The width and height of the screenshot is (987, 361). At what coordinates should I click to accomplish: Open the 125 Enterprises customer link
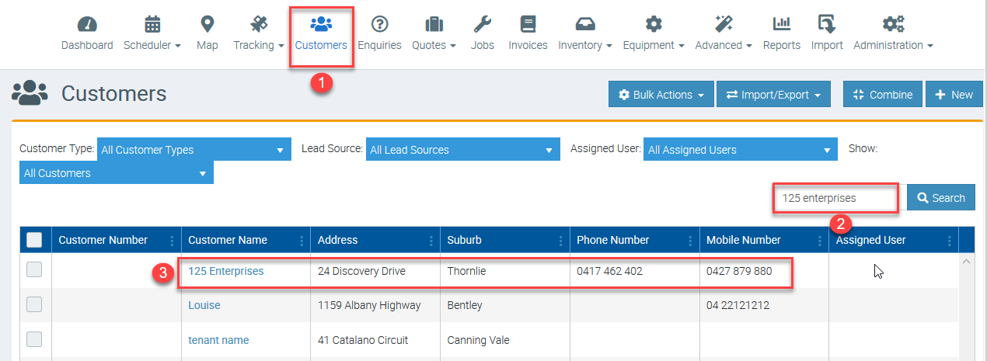click(225, 271)
